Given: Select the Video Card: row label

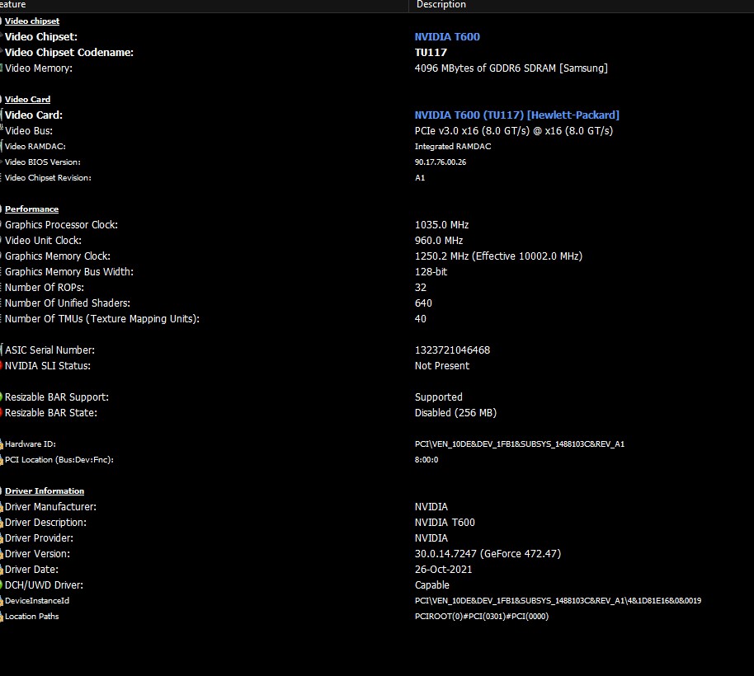Looking at the screenshot, I should pos(34,115).
